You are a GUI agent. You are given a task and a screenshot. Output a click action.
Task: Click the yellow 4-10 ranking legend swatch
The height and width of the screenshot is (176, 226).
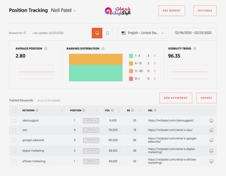[131, 63]
